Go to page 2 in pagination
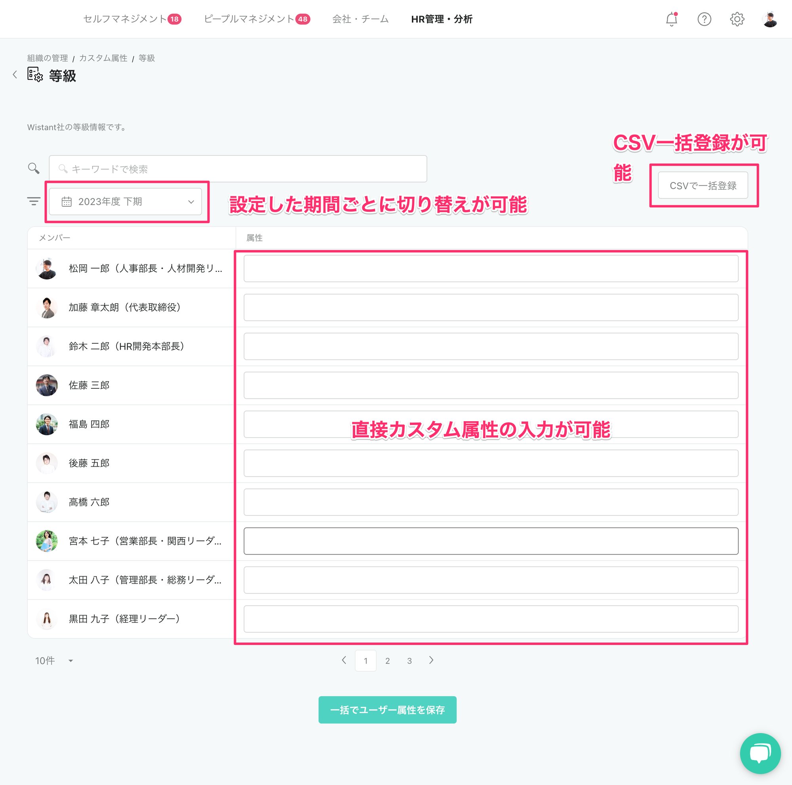The width and height of the screenshot is (792, 785). pyautogui.click(x=387, y=660)
